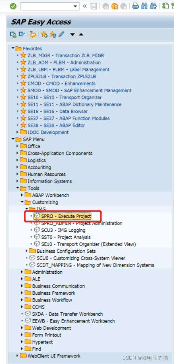The image size is (174, 364).
Task: Select ZPLS2LB - Transaction ZPLS2LB favorite
Action: pos(62,77)
